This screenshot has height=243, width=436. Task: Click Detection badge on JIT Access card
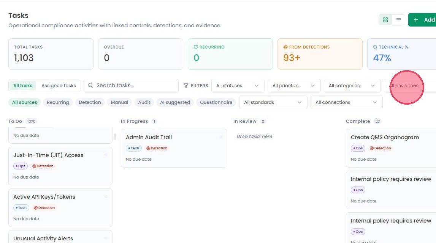pos(43,166)
